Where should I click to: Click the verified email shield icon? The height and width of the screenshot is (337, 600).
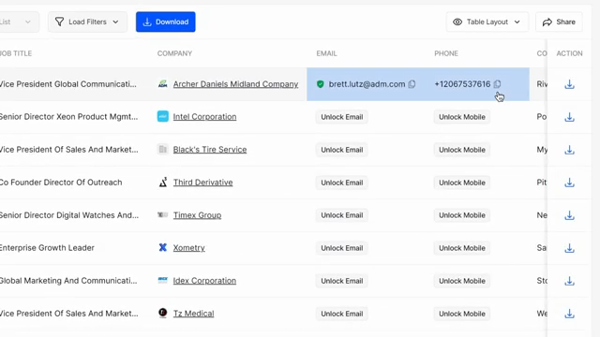(x=321, y=84)
